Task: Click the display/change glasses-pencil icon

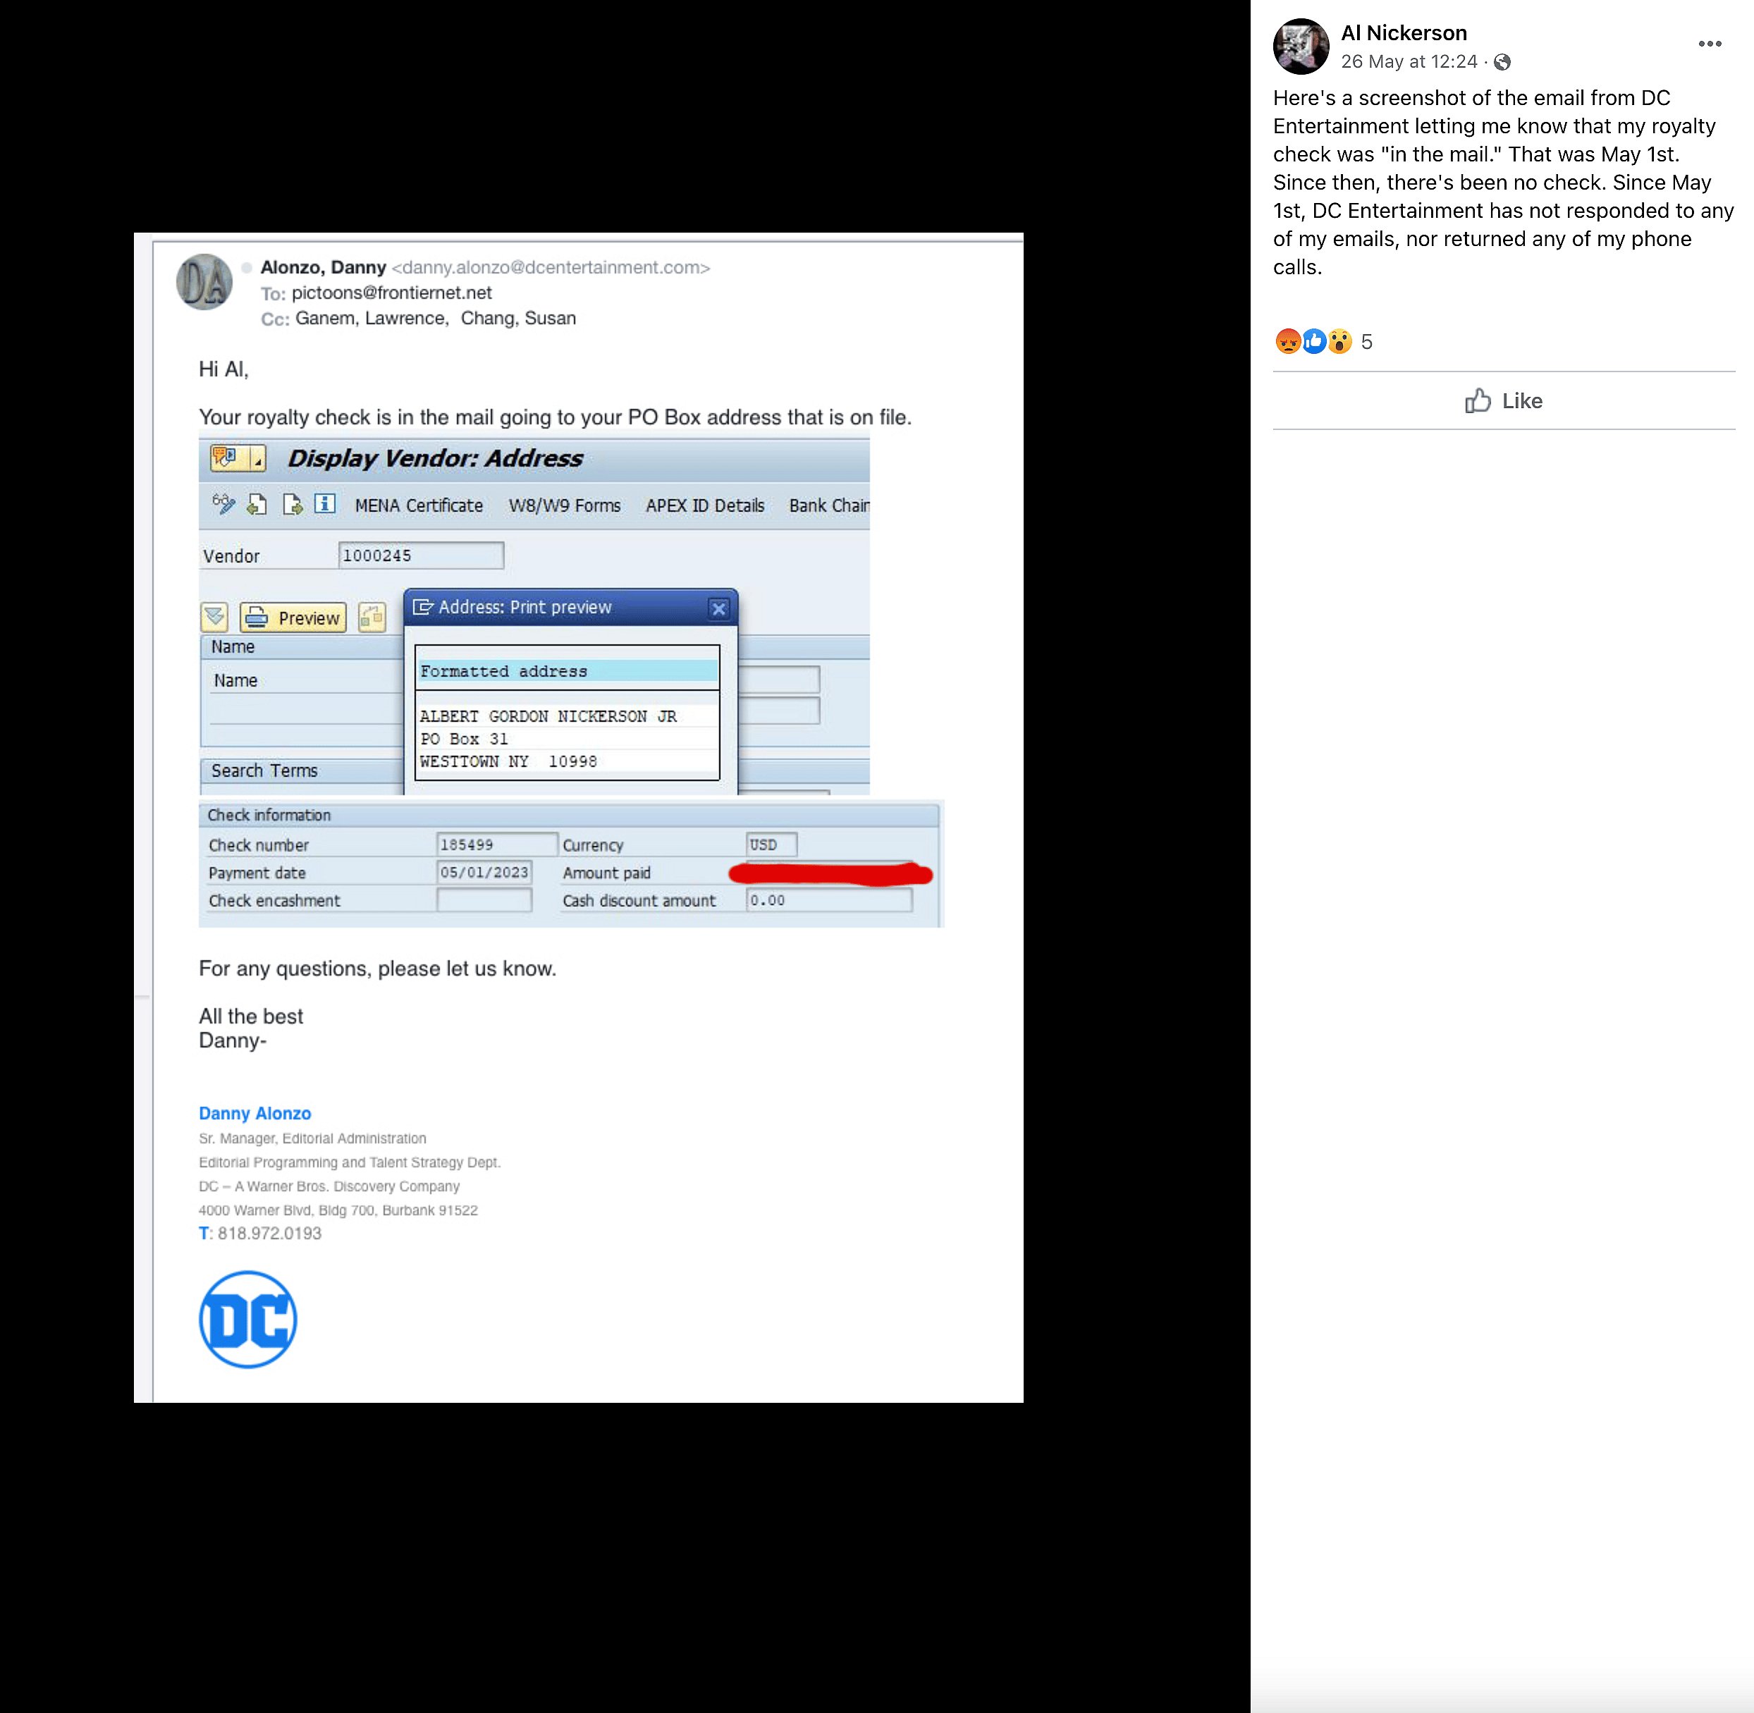Action: [223, 504]
